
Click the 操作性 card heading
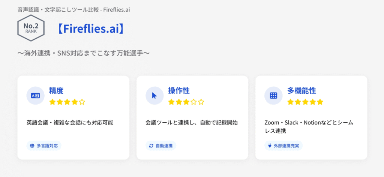tap(178, 90)
